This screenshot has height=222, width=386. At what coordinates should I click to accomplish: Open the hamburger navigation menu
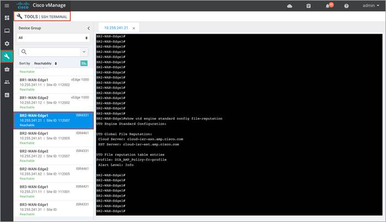7,6
